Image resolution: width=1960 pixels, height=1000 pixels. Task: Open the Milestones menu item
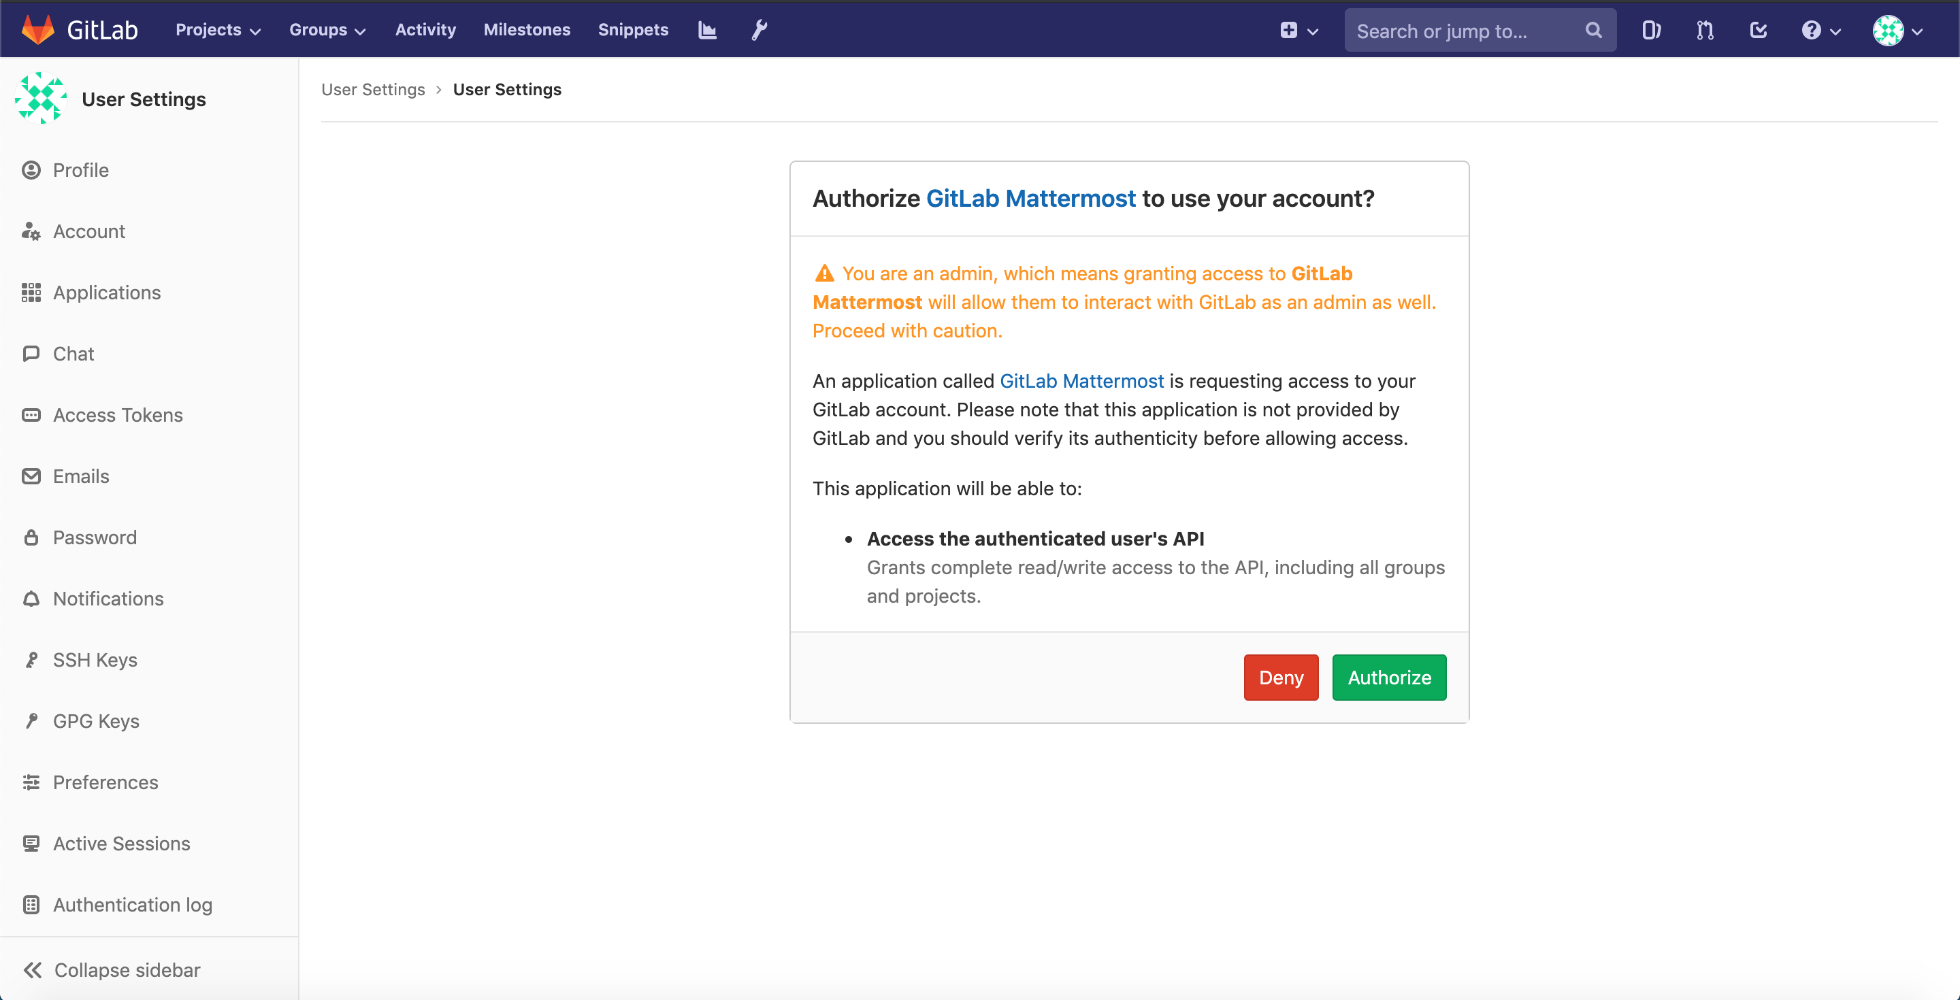coord(527,30)
